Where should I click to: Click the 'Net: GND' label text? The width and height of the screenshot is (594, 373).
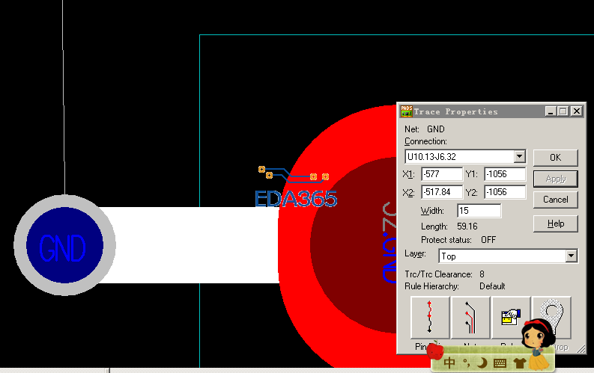coord(424,129)
